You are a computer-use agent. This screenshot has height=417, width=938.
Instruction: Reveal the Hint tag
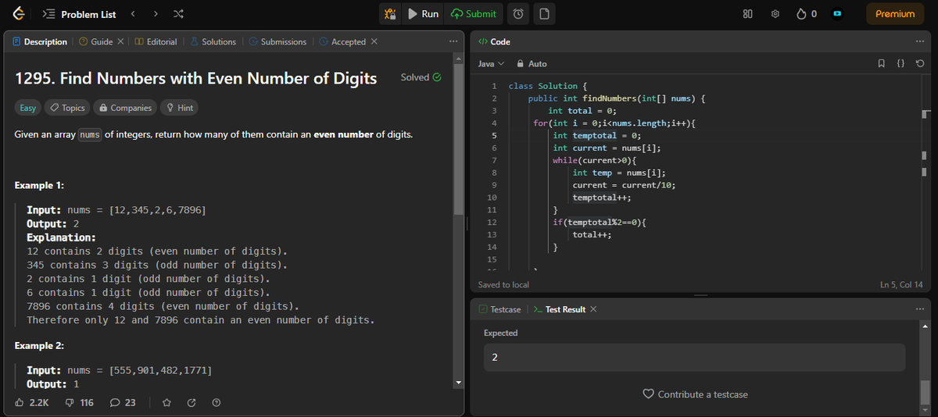tap(180, 107)
